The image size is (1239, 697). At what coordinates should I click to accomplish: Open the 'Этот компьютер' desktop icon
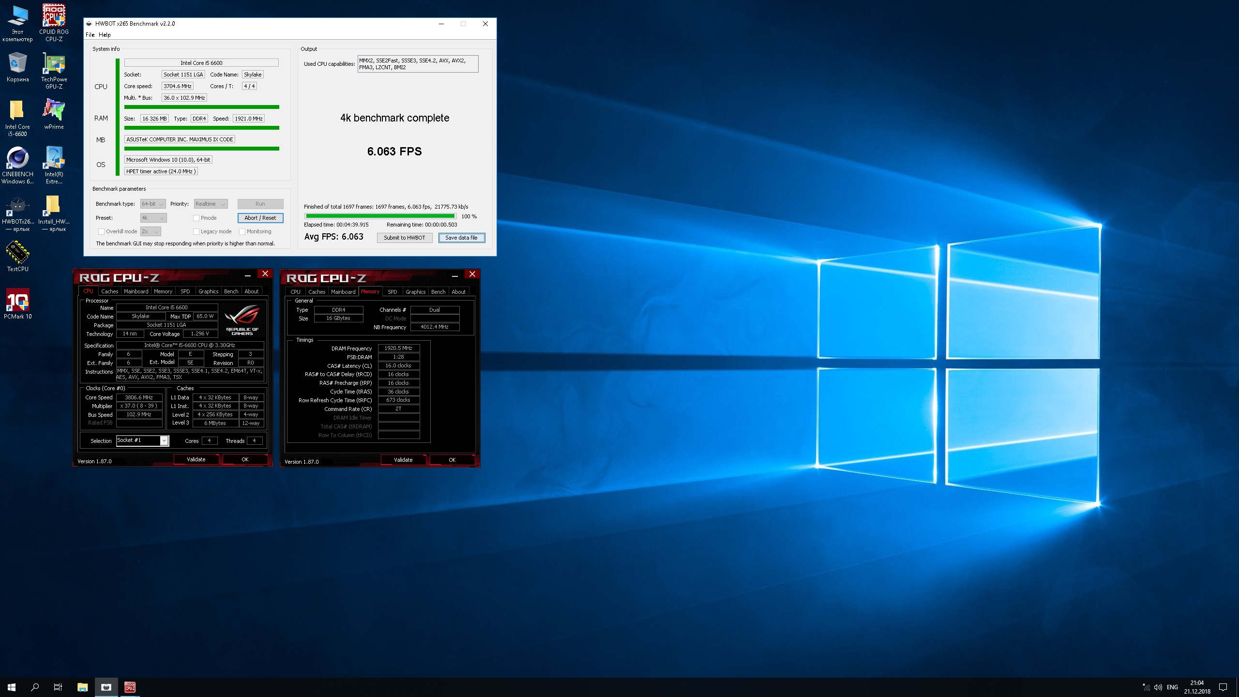tap(17, 23)
